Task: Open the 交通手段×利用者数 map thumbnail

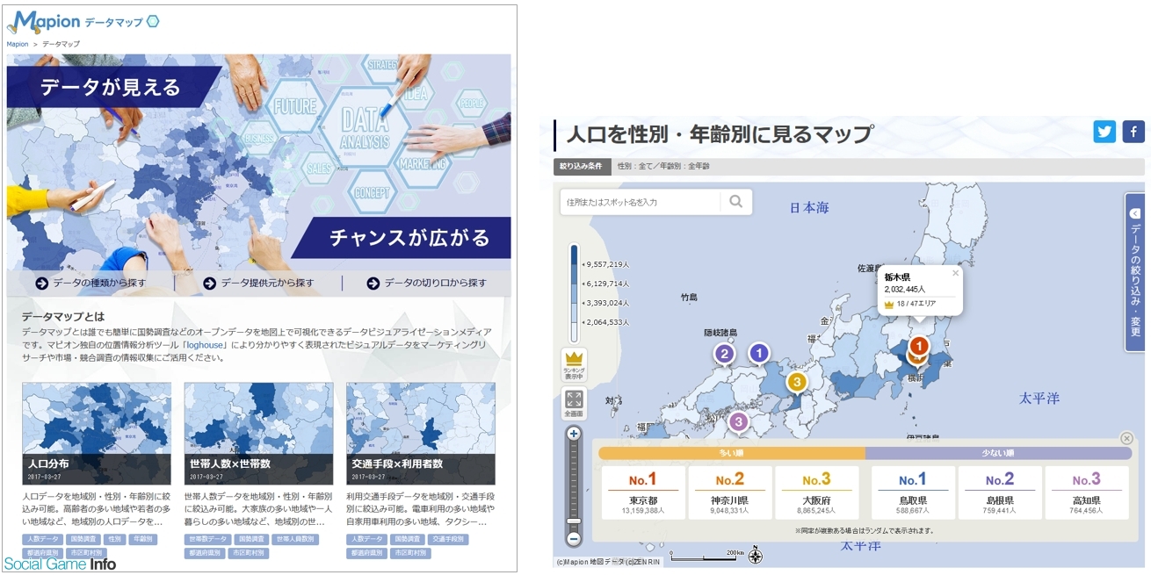Action: [x=421, y=434]
